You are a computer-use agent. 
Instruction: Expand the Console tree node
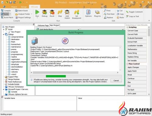pos(6,92)
